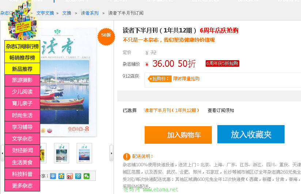Open 杂志订阅排行榜 sidebar item
This screenshot has width=301, height=194.
22,46
